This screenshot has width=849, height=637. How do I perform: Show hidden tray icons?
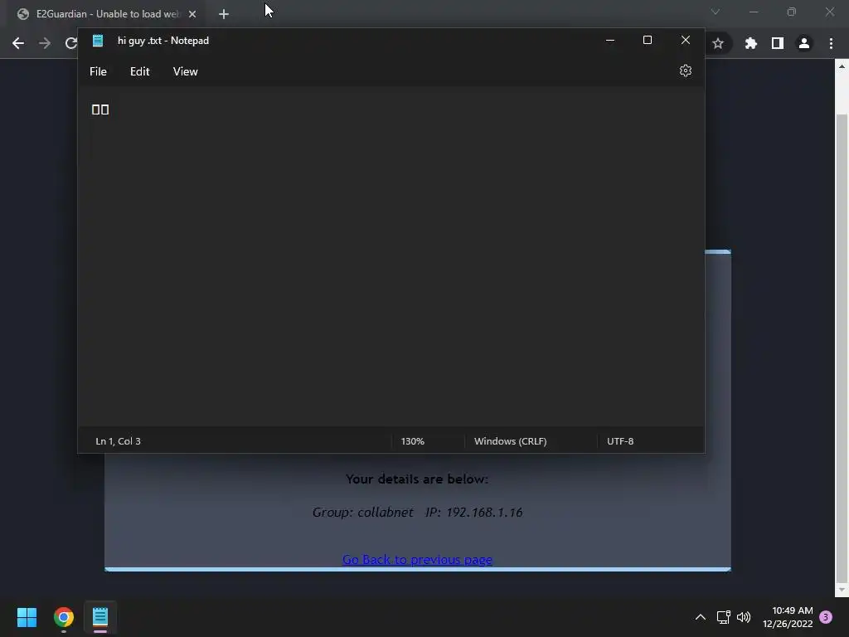pyautogui.click(x=700, y=617)
